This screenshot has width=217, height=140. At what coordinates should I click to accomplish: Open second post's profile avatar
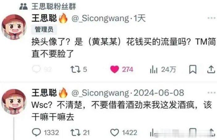pyautogui.click(x=14, y=101)
